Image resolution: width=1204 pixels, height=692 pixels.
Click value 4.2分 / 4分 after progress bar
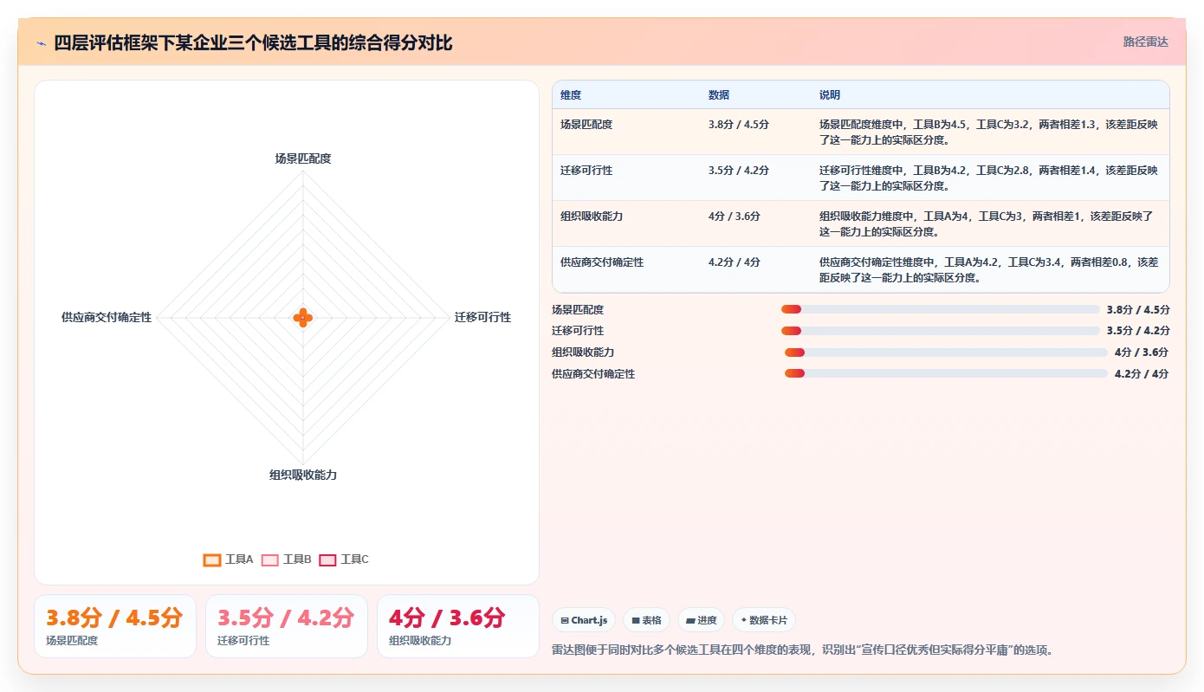[x=1142, y=374]
